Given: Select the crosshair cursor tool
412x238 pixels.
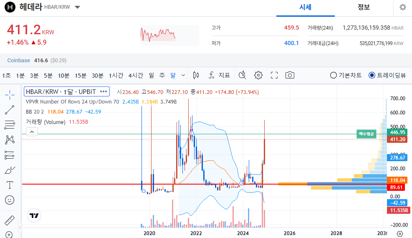Looking at the screenshot, I should [10, 95].
